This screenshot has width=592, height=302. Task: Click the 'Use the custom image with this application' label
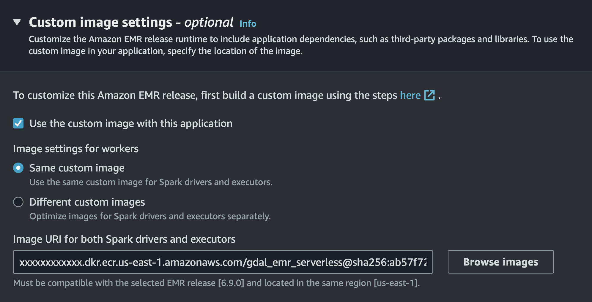(x=131, y=123)
